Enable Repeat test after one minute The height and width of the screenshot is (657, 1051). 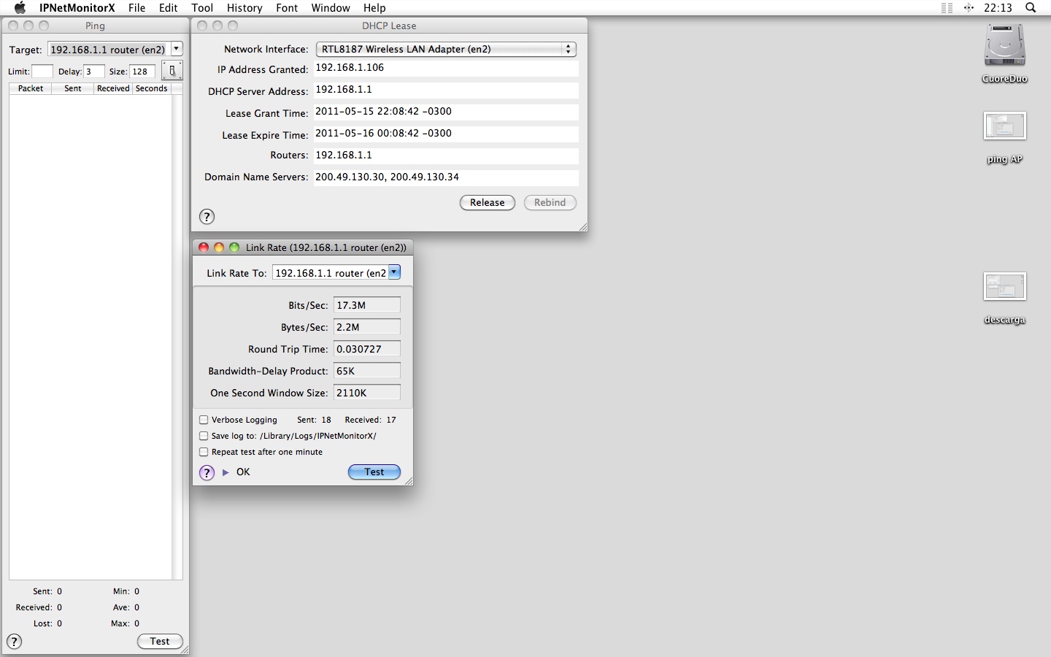pyautogui.click(x=204, y=452)
